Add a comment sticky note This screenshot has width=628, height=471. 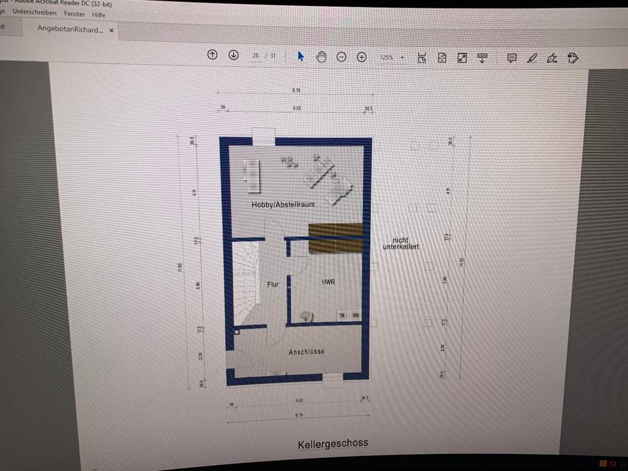pyautogui.click(x=512, y=58)
